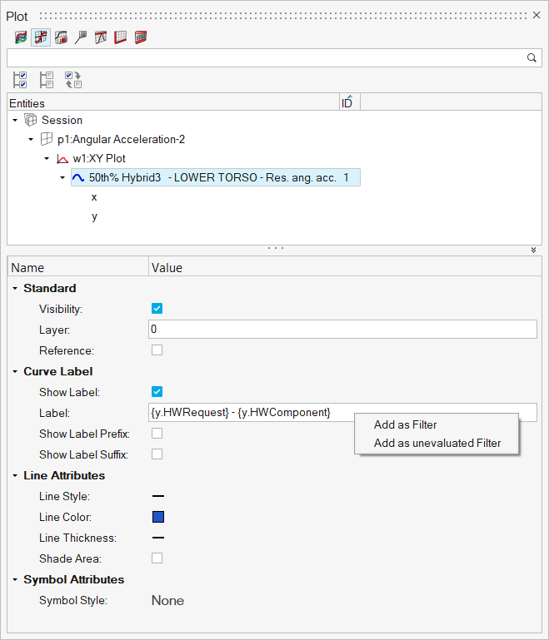
Task: Enable the Shade Area checkbox
Action: pyautogui.click(x=157, y=558)
